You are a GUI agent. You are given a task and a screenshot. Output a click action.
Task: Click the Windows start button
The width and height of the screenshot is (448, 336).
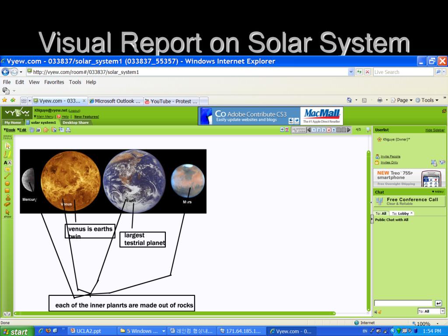pos(17,332)
